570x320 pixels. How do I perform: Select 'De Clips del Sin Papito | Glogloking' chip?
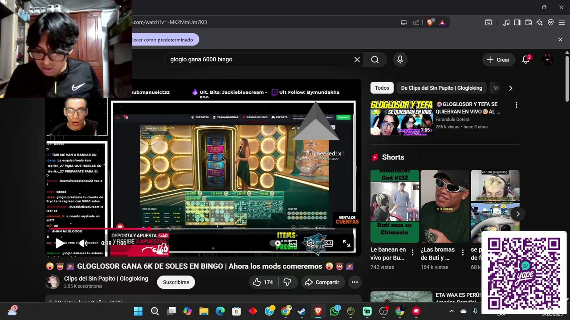tap(441, 88)
